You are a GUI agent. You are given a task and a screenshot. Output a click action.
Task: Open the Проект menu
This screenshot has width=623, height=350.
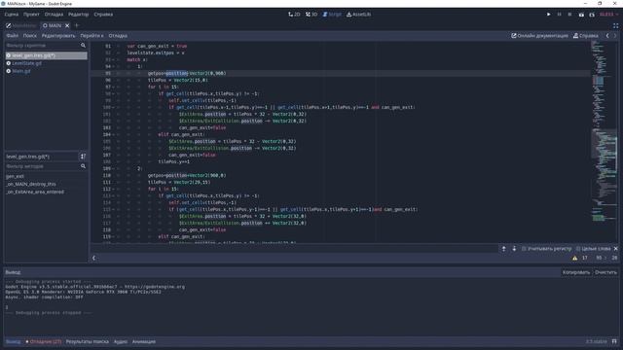coord(31,15)
